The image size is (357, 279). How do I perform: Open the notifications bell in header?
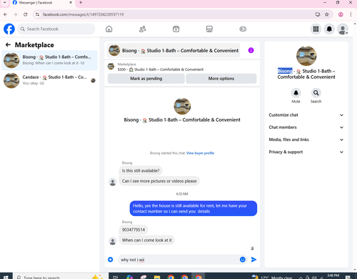(329, 29)
